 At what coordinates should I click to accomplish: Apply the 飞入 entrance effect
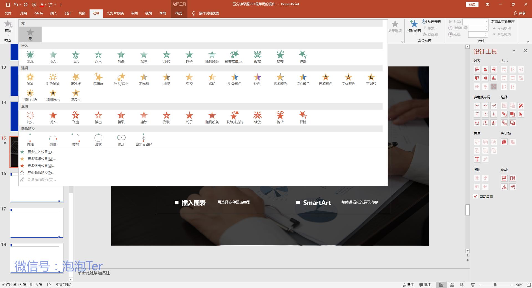click(x=76, y=57)
